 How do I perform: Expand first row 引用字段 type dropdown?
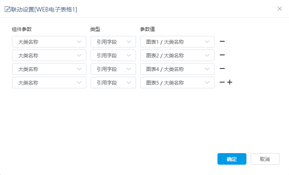click(113, 42)
